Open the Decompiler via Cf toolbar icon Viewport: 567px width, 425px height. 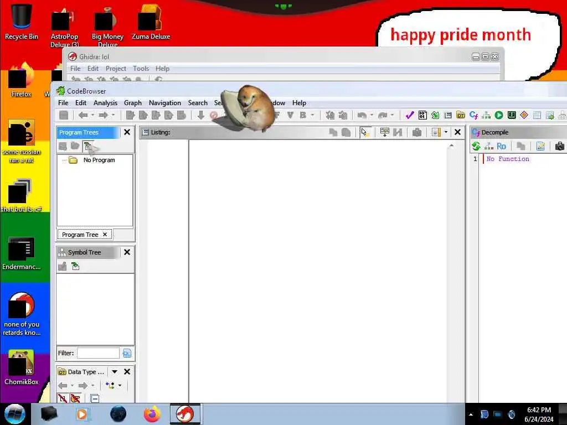click(x=473, y=115)
